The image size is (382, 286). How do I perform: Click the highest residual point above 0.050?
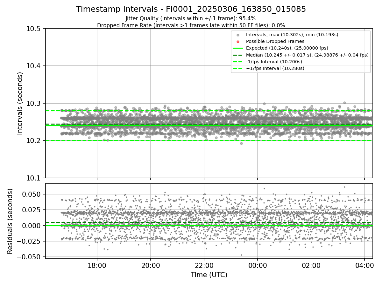click(x=344, y=187)
